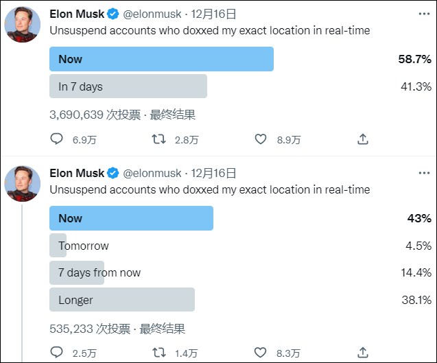437x363 pixels.
Task: Open three-dot menu on second tweet
Action: coord(425,173)
